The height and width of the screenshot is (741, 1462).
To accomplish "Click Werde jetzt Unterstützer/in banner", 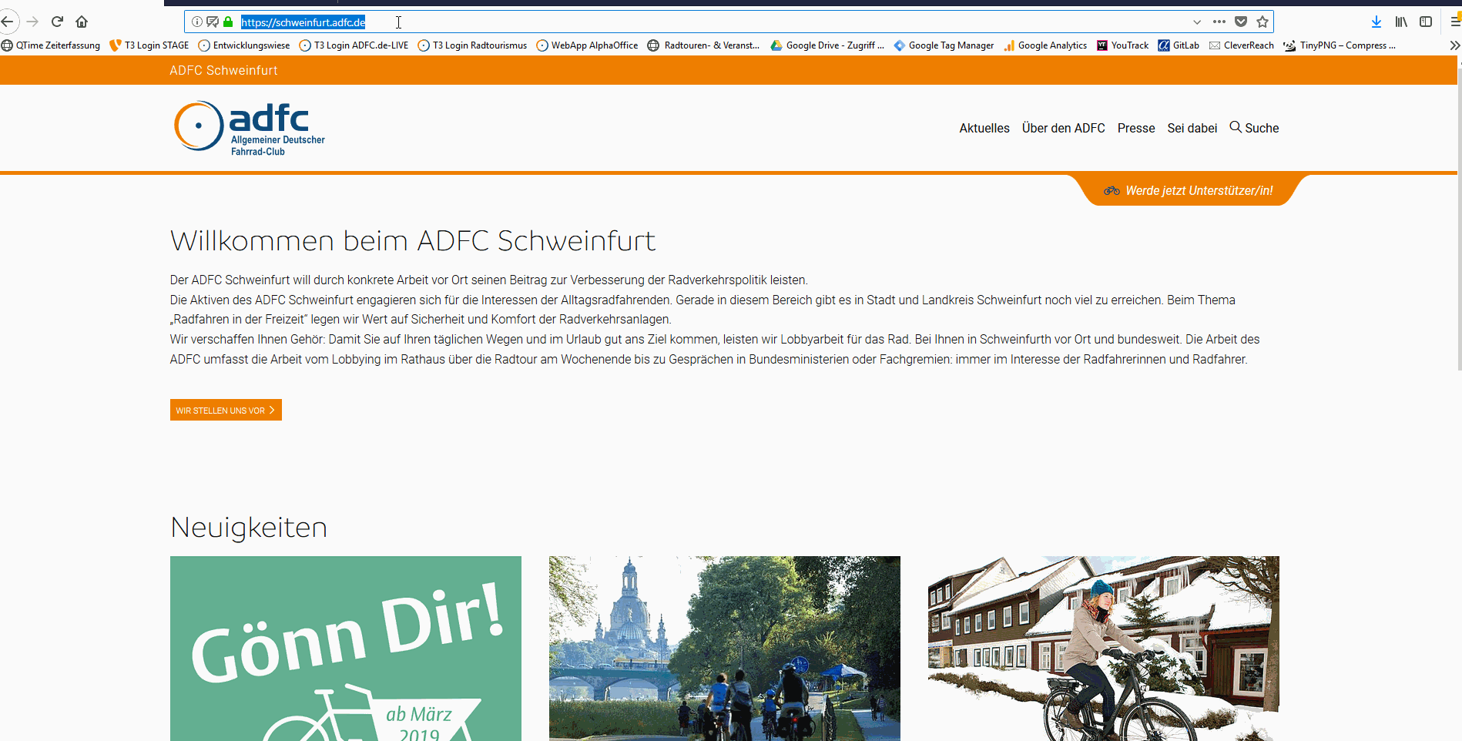I will click(x=1190, y=190).
